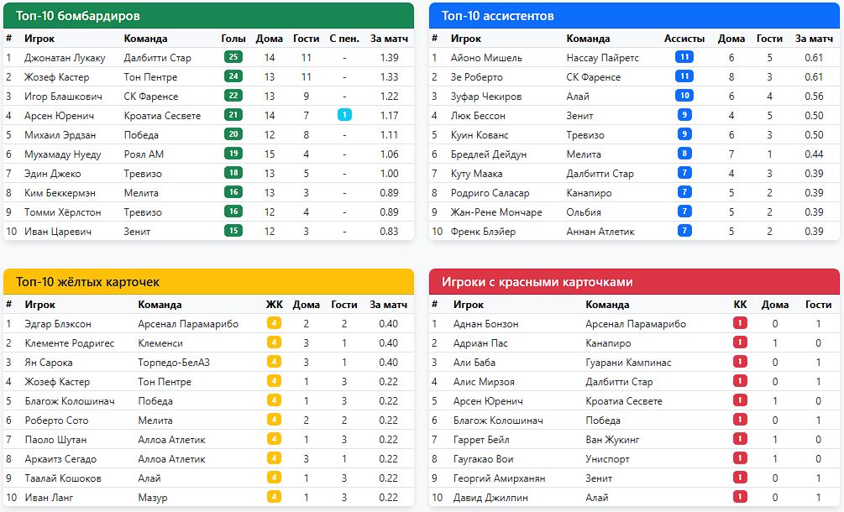
Task: Click the "Топ-10 бомбардиров" green header
Action: pyautogui.click(x=209, y=16)
